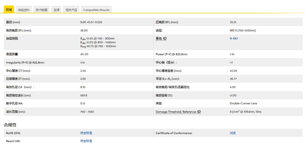Click the coating value NIR II (750-1550nm)
The height and width of the screenshot is (153, 305).
click(243, 31)
